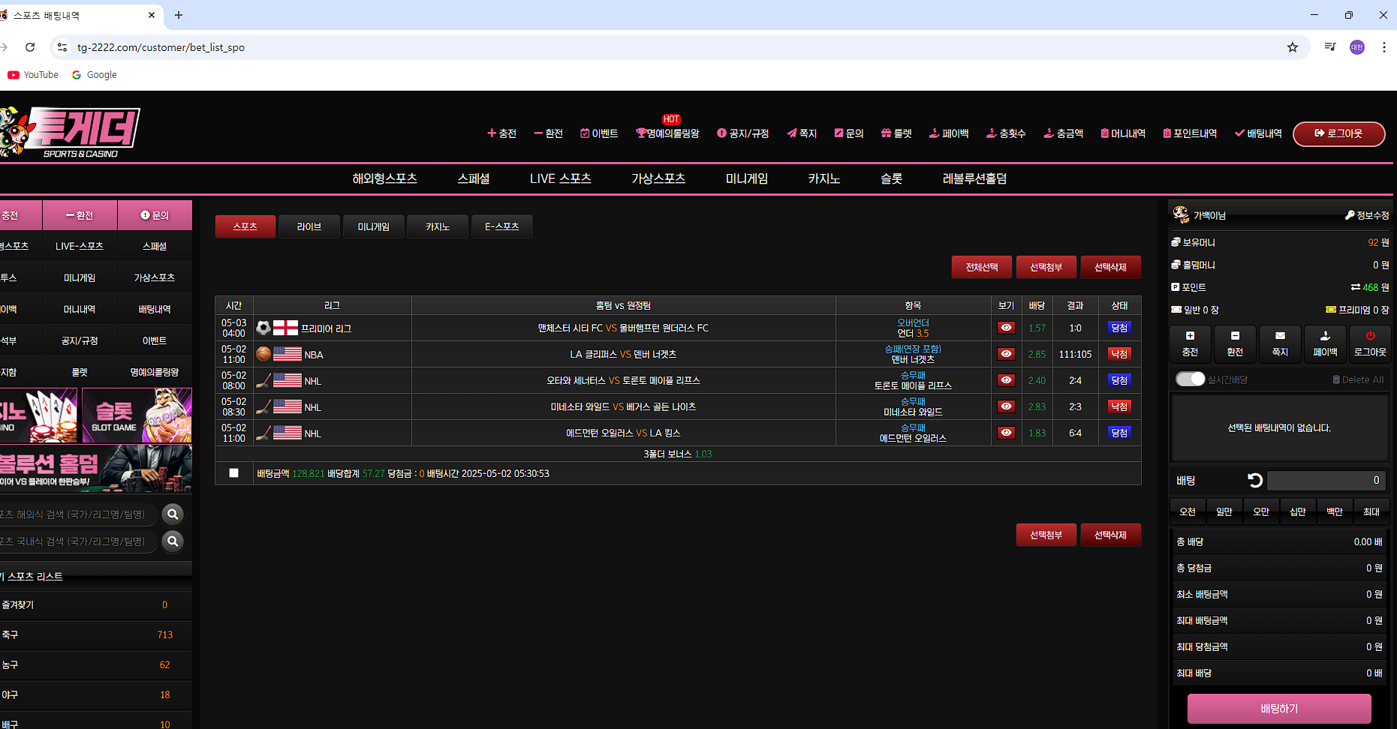The width and height of the screenshot is (1397, 729).
Task: Click the pink 배팅하기 button
Action: [1279, 709]
